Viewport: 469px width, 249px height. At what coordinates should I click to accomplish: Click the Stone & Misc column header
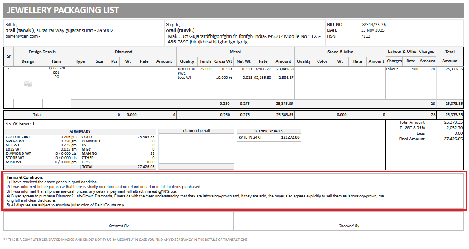click(340, 52)
